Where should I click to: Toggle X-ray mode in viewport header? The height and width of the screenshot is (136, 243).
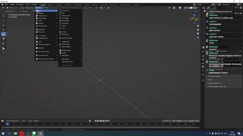[185, 8]
